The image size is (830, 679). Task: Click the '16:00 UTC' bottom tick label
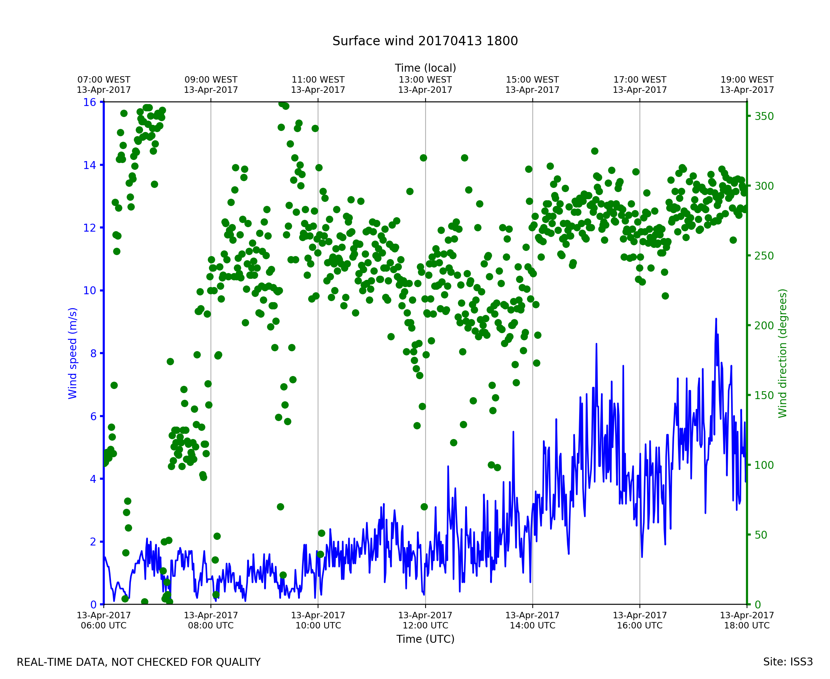pos(639,625)
